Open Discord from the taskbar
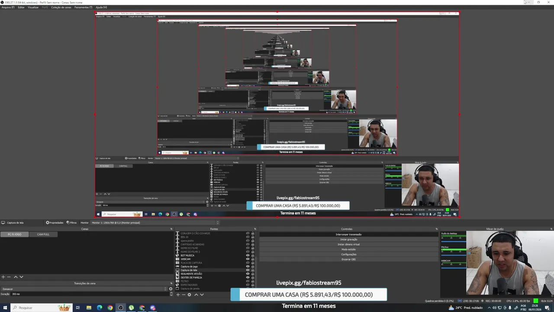This screenshot has height=312, width=554. [x=153, y=308]
